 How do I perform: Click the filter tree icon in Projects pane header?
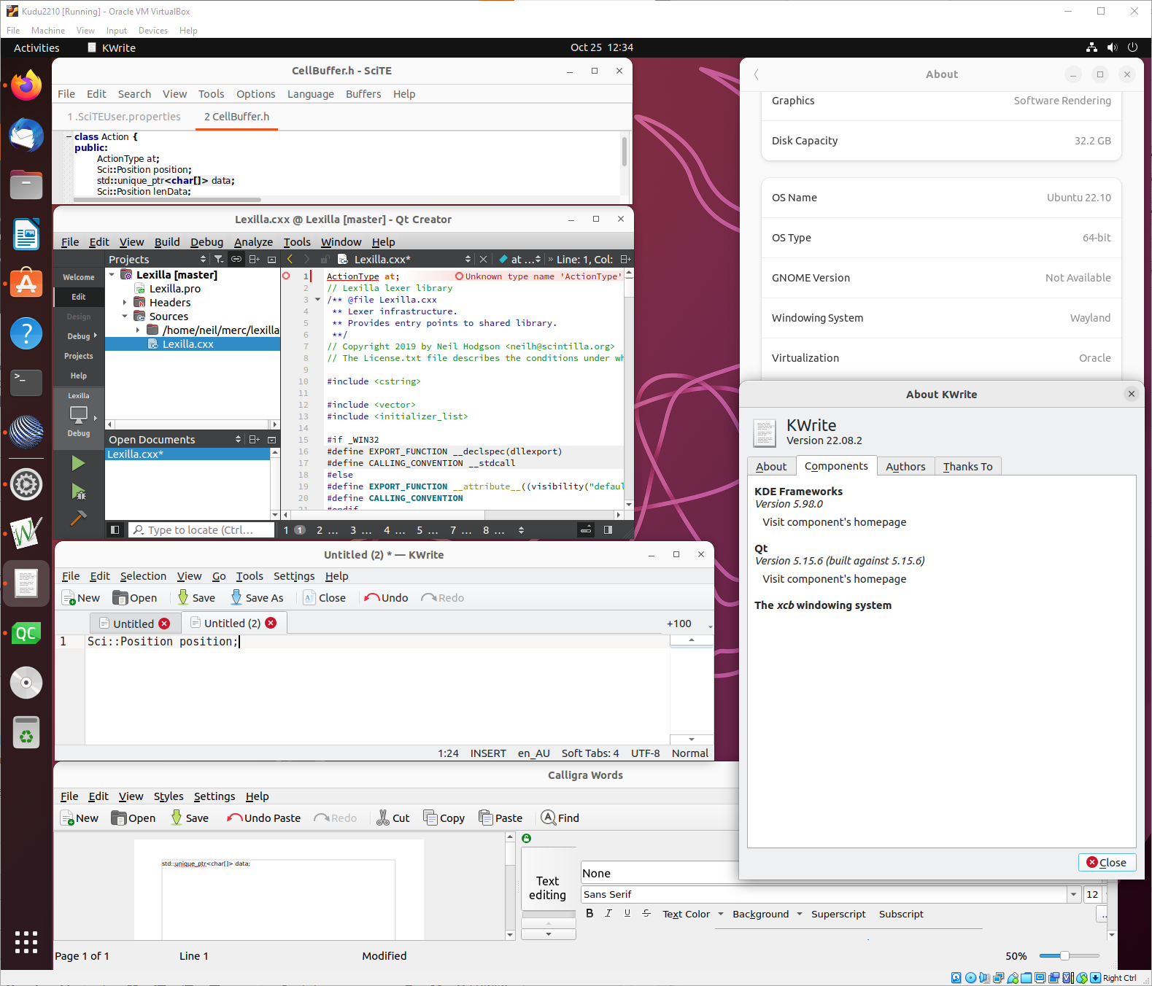point(218,259)
